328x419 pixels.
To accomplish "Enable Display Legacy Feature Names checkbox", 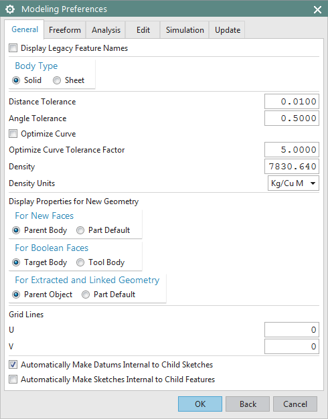I will (x=13, y=48).
